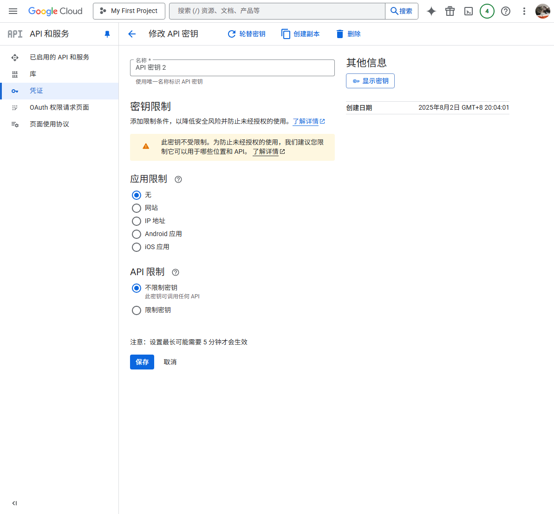This screenshot has width=554, height=514.
Task: Select the IP 地址 restriction option
Action: [137, 221]
